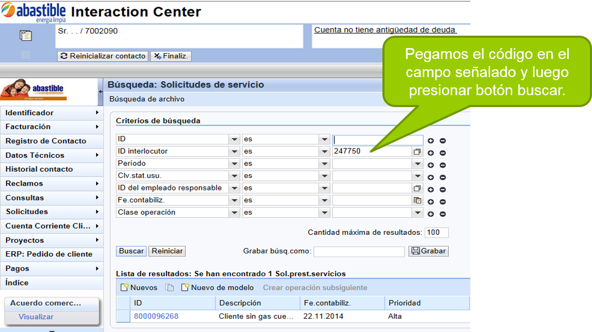Open value help for ID interlocutor field
Viewport: 592px width, 332px height.
pyautogui.click(x=417, y=152)
